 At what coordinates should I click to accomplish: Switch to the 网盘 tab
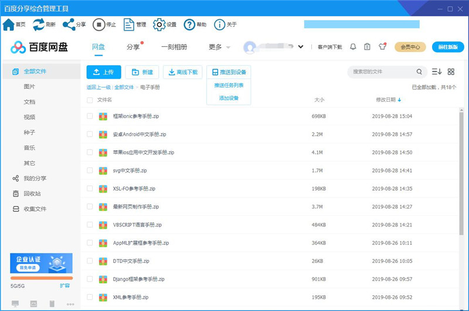98,47
